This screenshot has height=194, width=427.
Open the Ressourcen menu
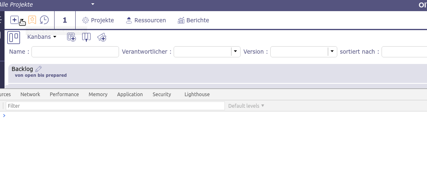pos(146,20)
